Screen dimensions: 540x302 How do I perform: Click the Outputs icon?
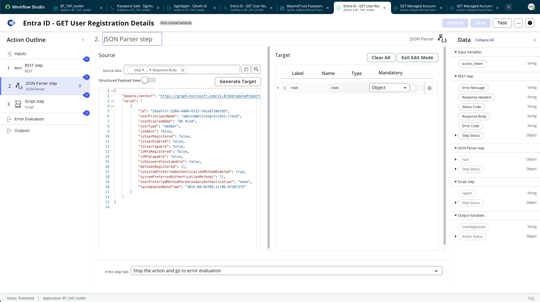pyautogui.click(x=9, y=131)
